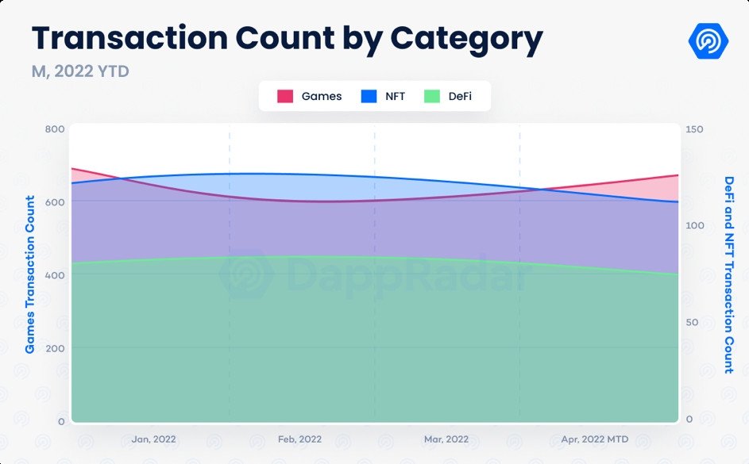
Task: Click the green DeFi legend swatch
Action: pyautogui.click(x=432, y=96)
